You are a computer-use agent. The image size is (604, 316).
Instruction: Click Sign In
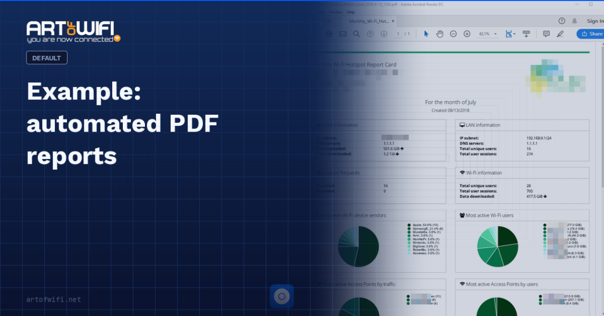595,21
